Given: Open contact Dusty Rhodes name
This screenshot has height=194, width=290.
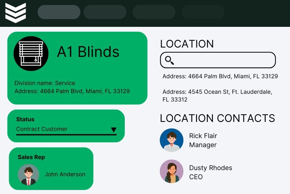Looking at the screenshot, I should point(211,168).
